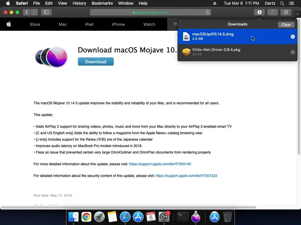The image size is (301, 225).
Task: Go to iPad in Apple navigation
Action: pyautogui.click(x=89, y=24)
